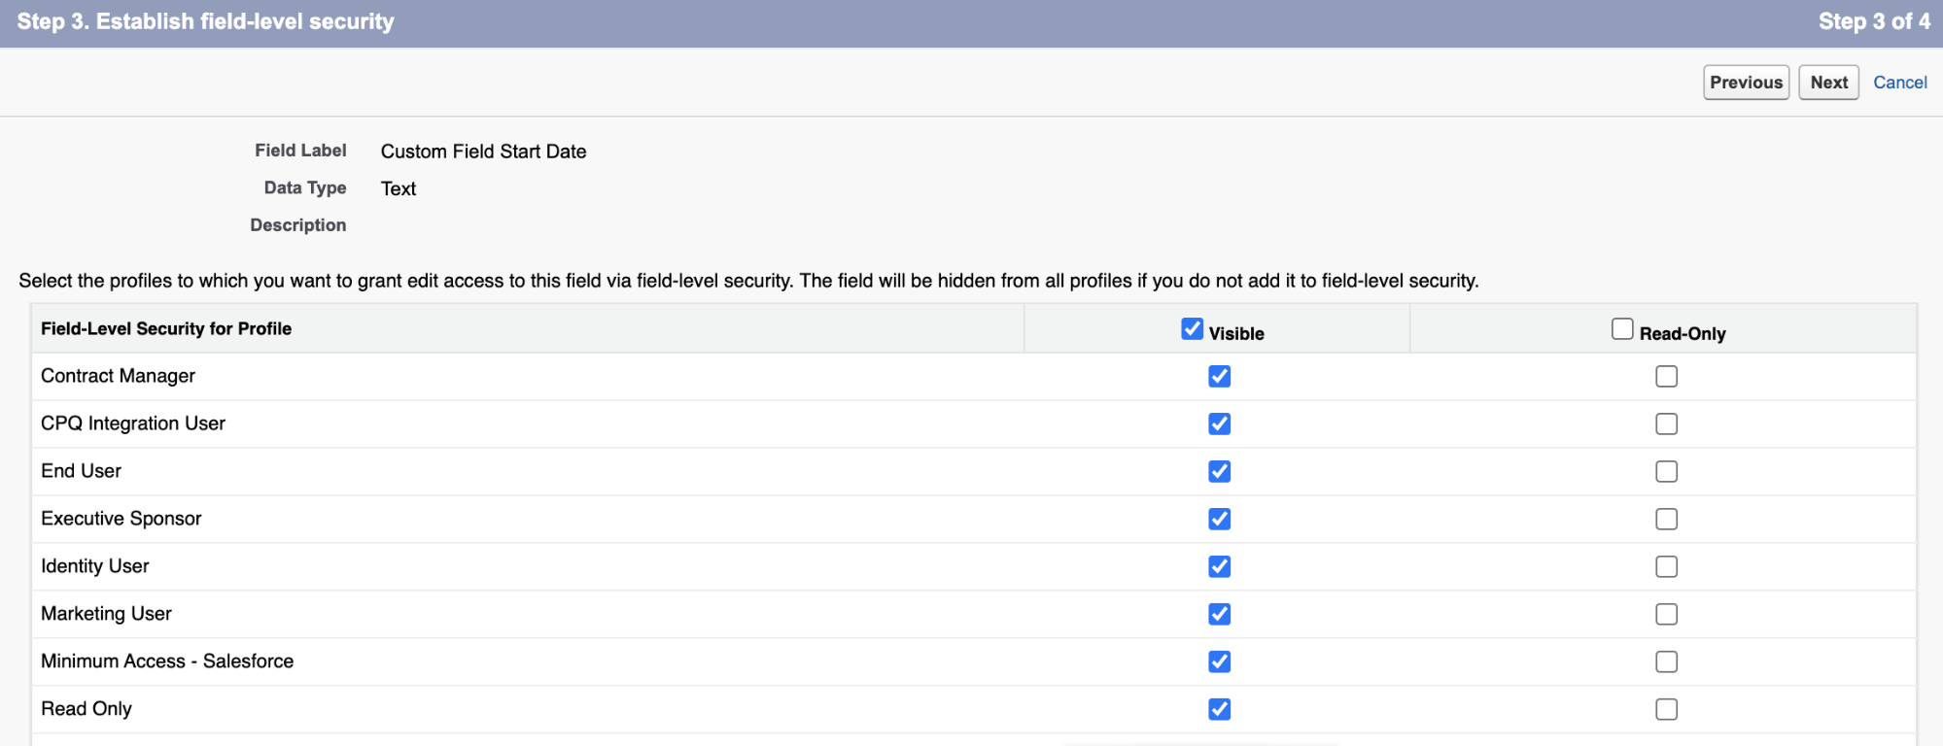Enable Read-Only for Identity User
Screen dimensions: 1943x746
pyautogui.click(x=1666, y=567)
